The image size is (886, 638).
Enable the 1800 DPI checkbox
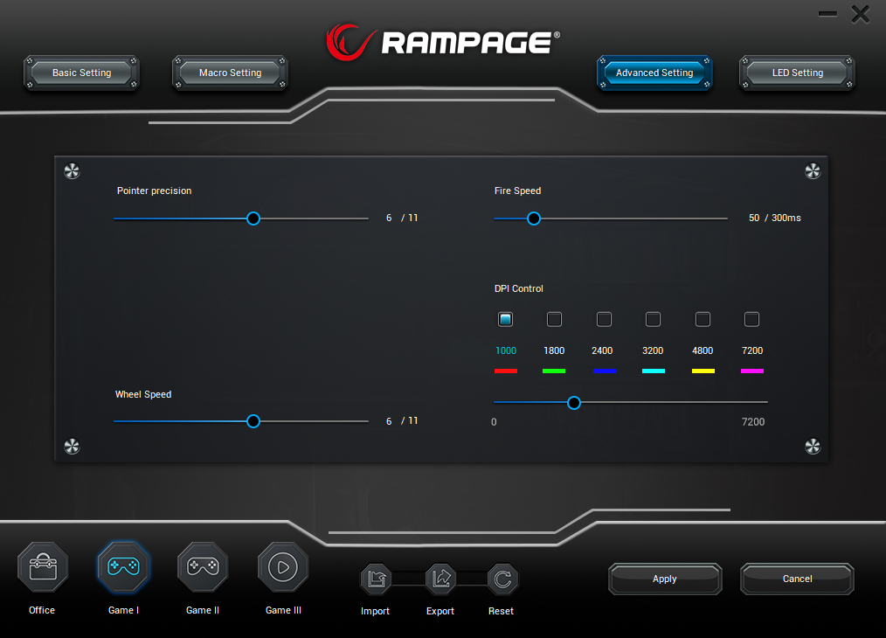[x=554, y=319]
